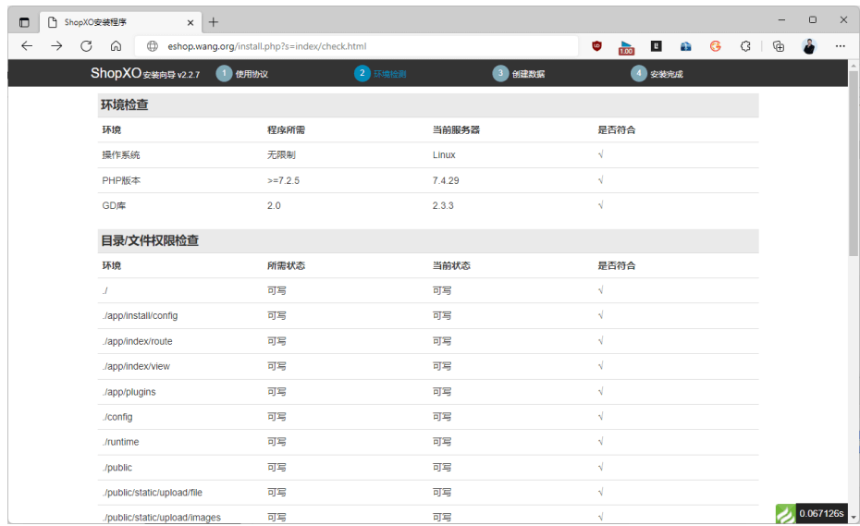Reload the current page
This screenshot has height=526, width=860.
click(86, 46)
